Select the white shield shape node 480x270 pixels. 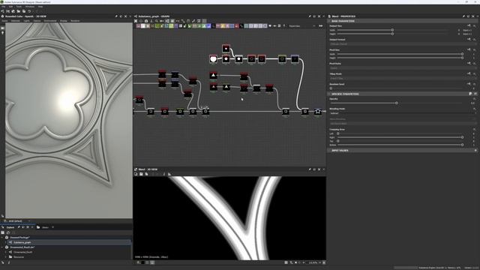213,58
